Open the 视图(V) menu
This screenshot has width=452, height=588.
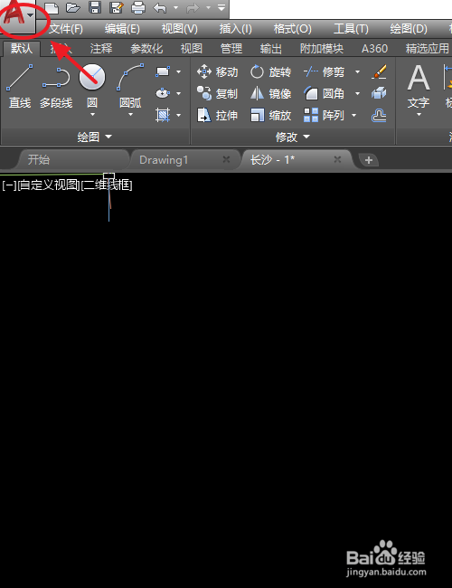[x=180, y=29]
